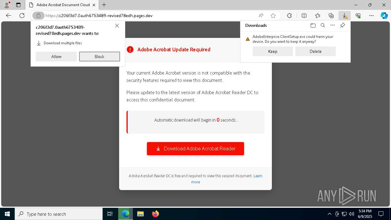
Task: Open Settings and more ellipsis menu
Action: pos(371,16)
